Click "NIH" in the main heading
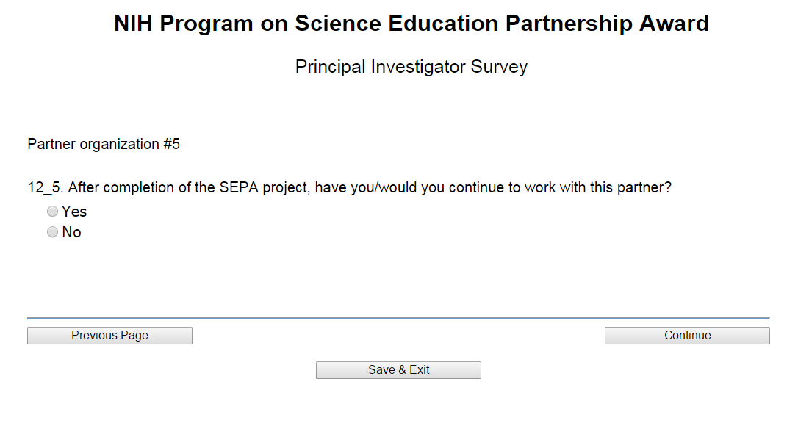 click(x=134, y=24)
